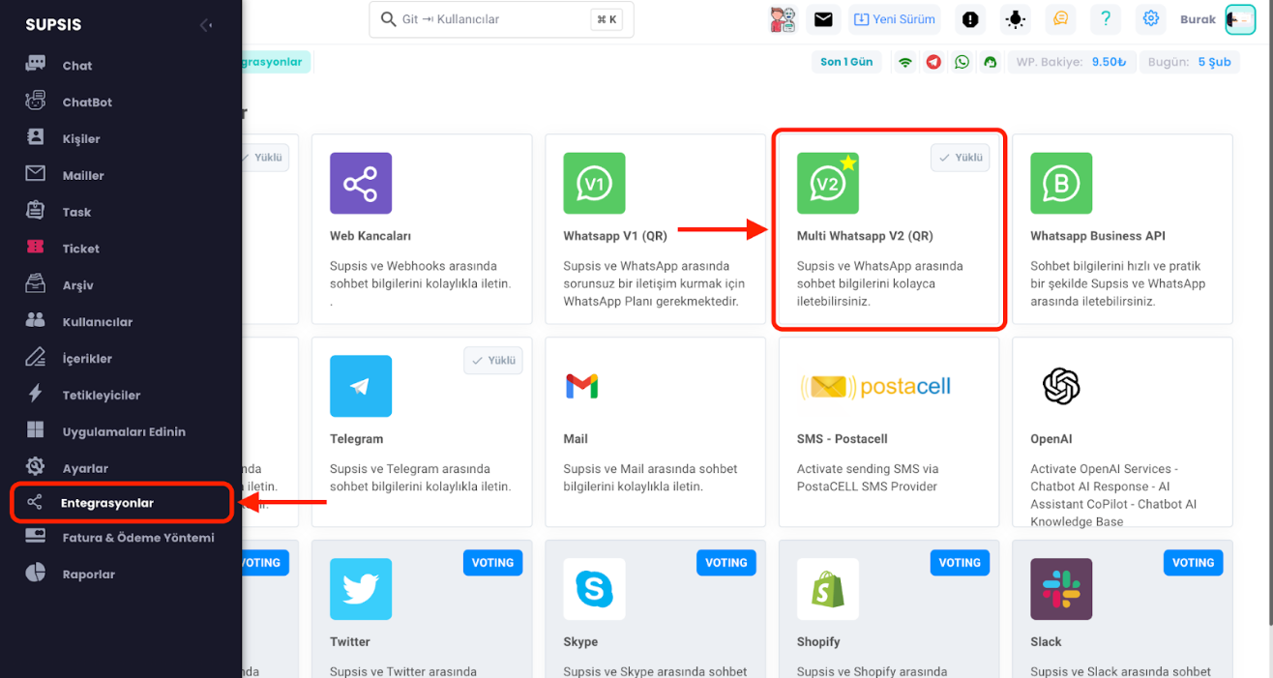The height and width of the screenshot is (678, 1273).
Task: Click VOTING button on Shopify card
Action: (960, 563)
